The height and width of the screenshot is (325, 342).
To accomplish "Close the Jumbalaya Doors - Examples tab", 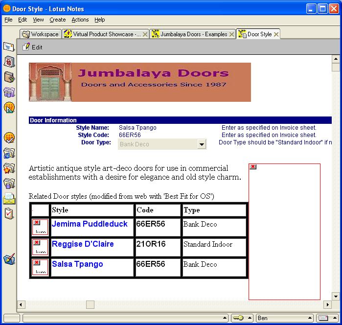I will (231, 34).
